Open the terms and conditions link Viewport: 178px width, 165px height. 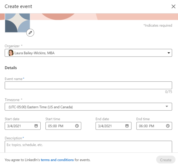point(57,160)
